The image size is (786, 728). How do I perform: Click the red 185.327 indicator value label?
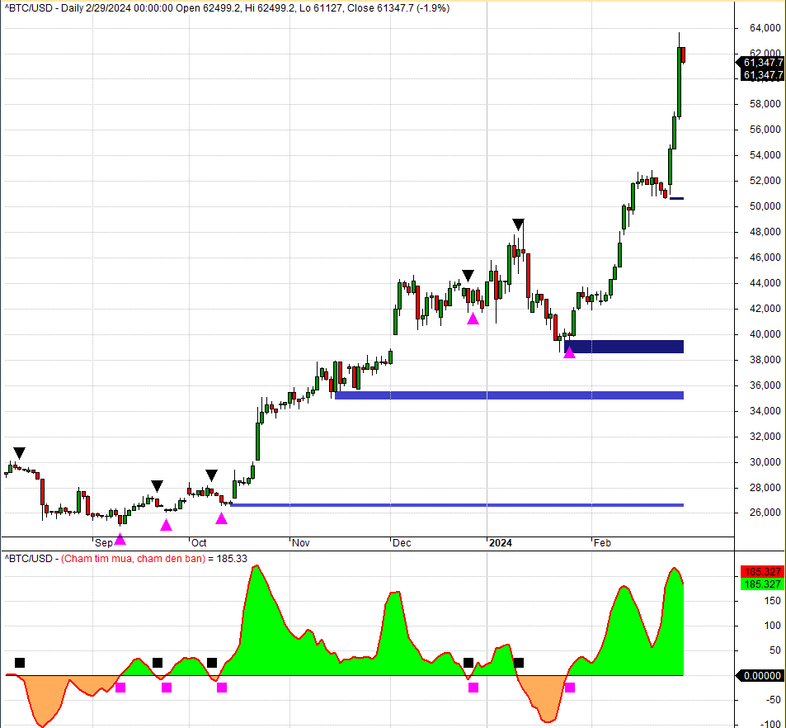[762, 571]
